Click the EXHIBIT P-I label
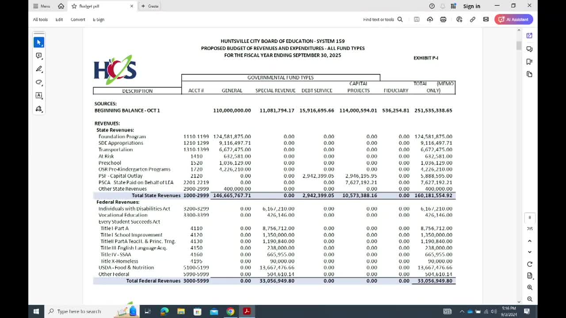The image size is (566, 318). 426,58
